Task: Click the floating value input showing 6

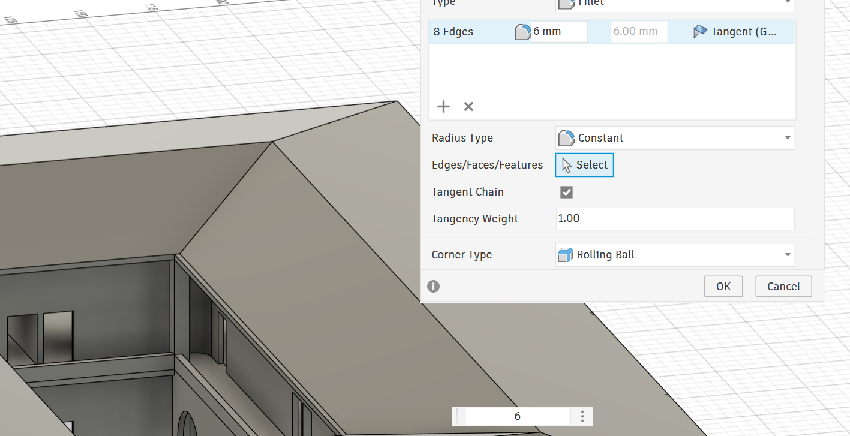Action: coord(517,416)
